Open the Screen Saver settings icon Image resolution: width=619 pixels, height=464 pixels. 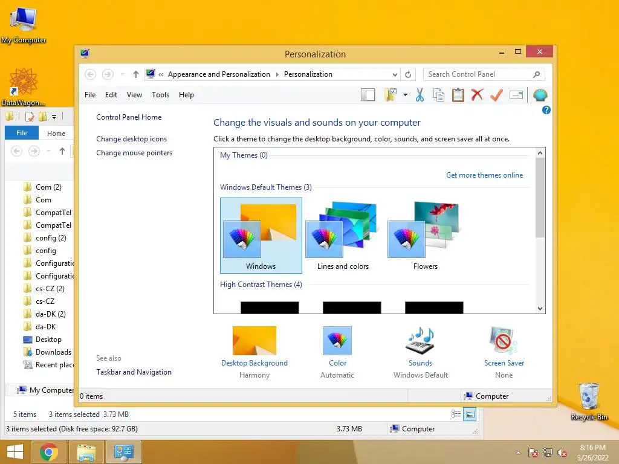coord(504,341)
